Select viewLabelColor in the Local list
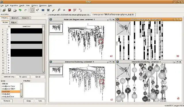The width and height of the screenshot is (184, 107). pyautogui.click(x=11, y=97)
